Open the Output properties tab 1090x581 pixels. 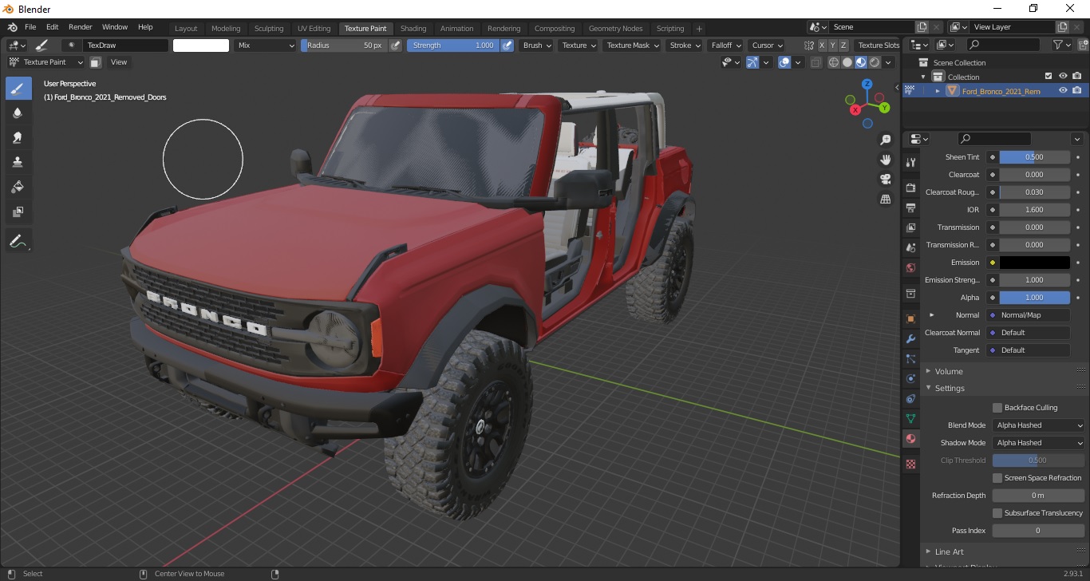910,207
